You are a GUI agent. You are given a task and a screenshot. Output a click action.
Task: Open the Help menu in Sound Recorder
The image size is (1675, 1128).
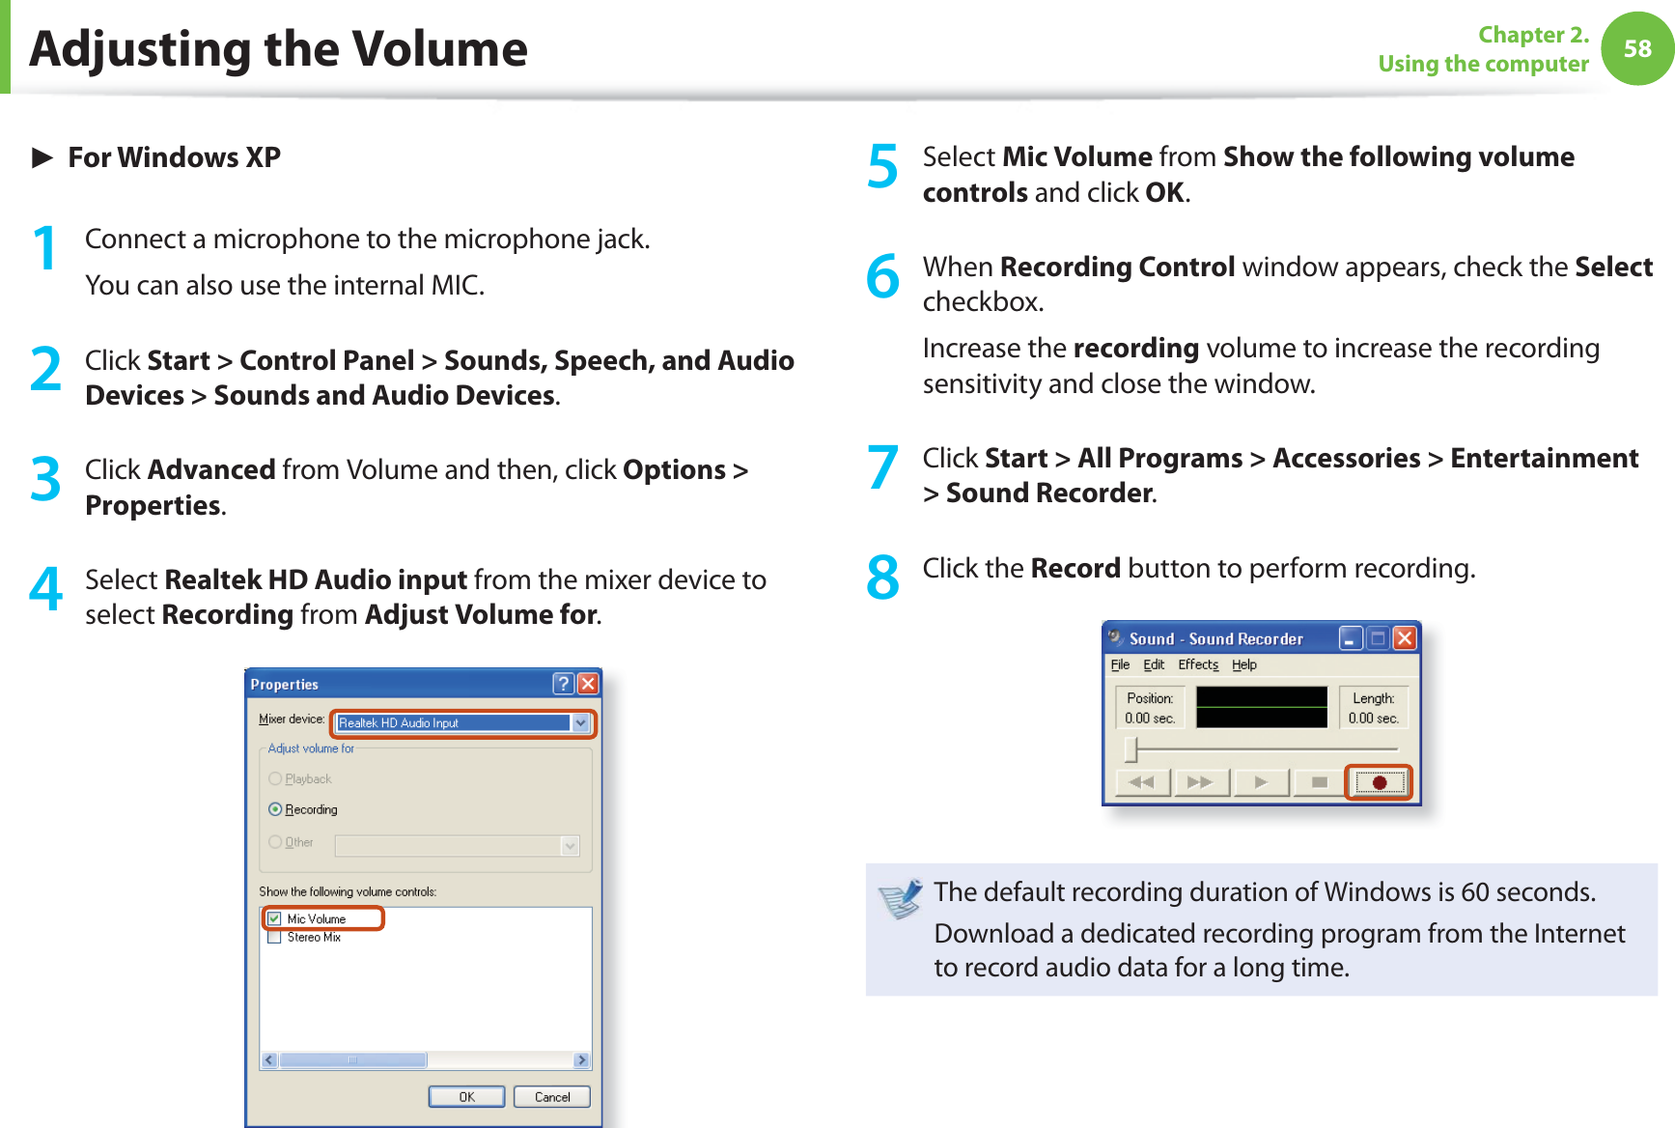click(x=1243, y=664)
